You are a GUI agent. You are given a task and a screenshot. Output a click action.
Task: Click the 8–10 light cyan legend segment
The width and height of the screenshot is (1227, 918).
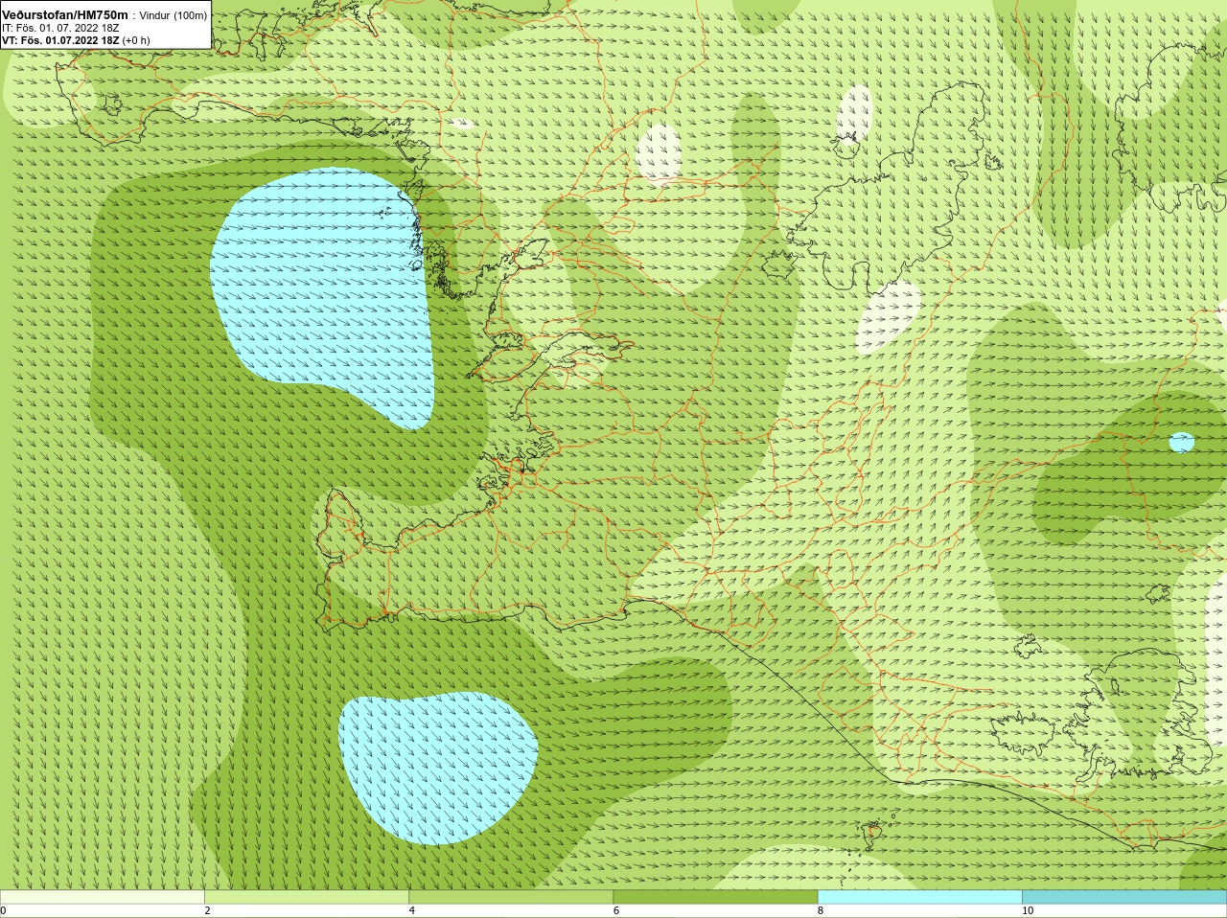click(919, 897)
